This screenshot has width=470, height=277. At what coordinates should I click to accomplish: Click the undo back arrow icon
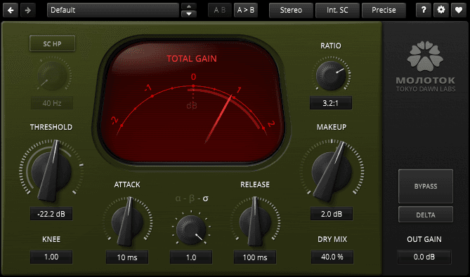click(11, 11)
